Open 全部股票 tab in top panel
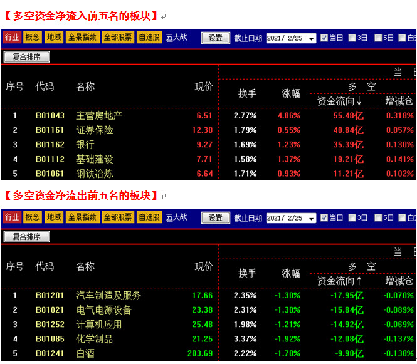Viewport: 417px width, 364px height. coord(117,37)
